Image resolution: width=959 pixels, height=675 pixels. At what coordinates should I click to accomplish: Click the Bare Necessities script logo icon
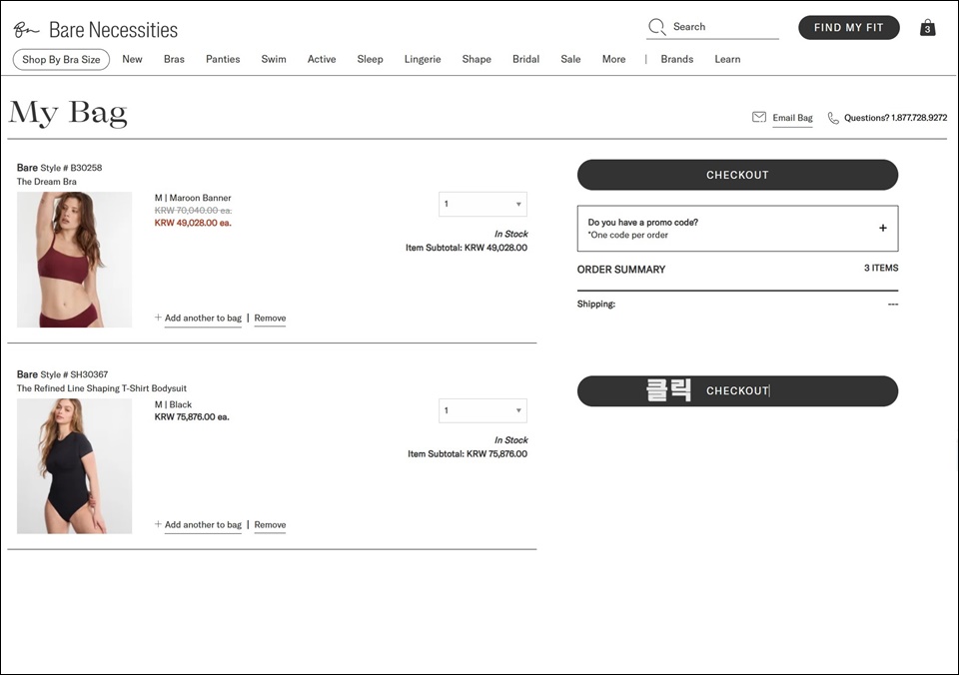[x=26, y=29]
